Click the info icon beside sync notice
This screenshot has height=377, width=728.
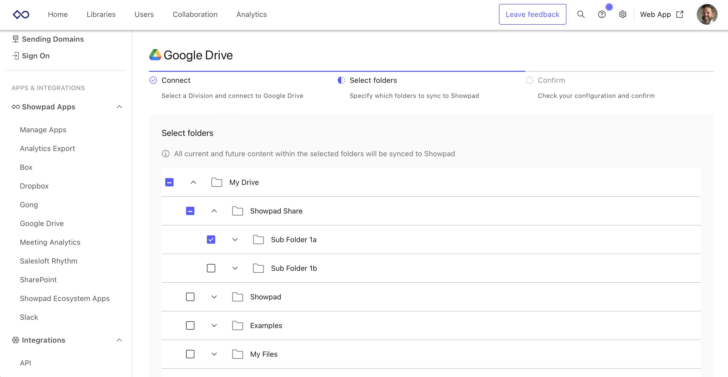[166, 154]
